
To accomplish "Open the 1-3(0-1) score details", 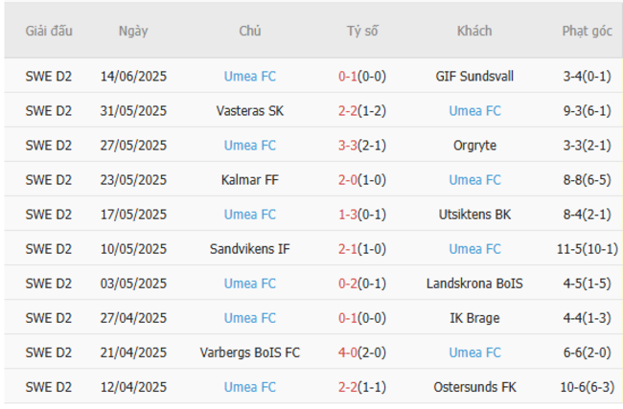I will (x=362, y=214).
